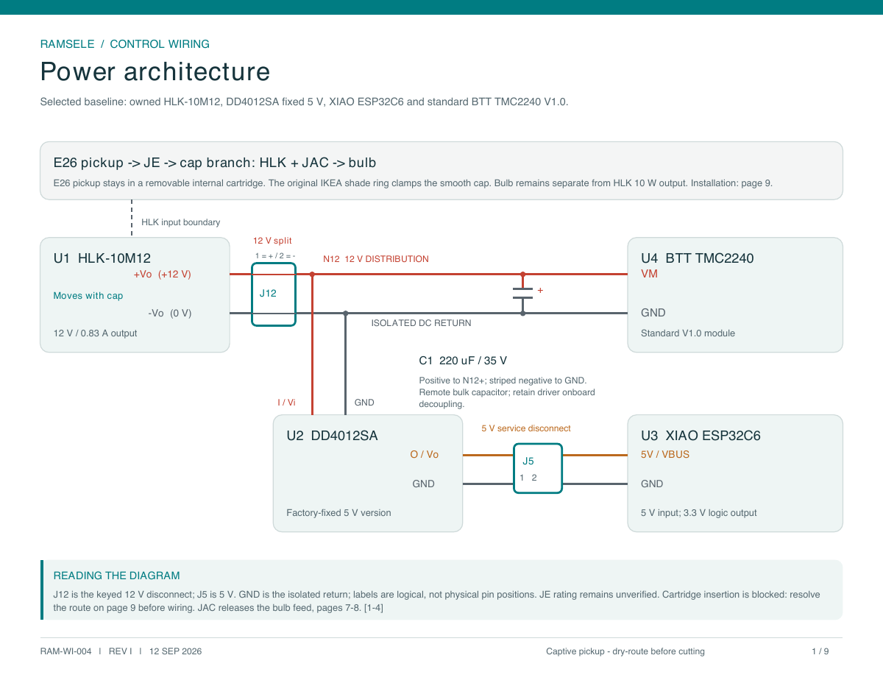Click the "E26 pickup -> JE -> cap branch" heading

tap(216, 163)
